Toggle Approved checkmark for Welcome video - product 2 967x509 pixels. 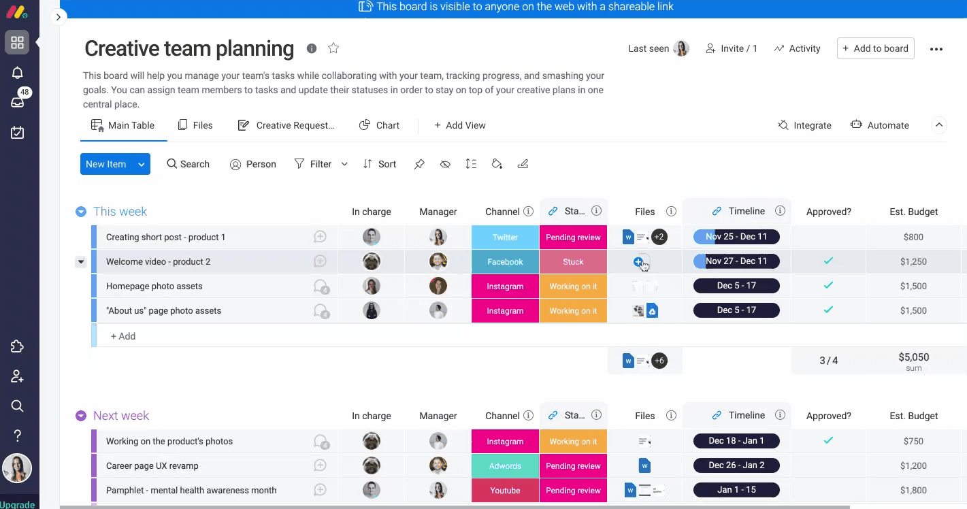click(x=828, y=261)
